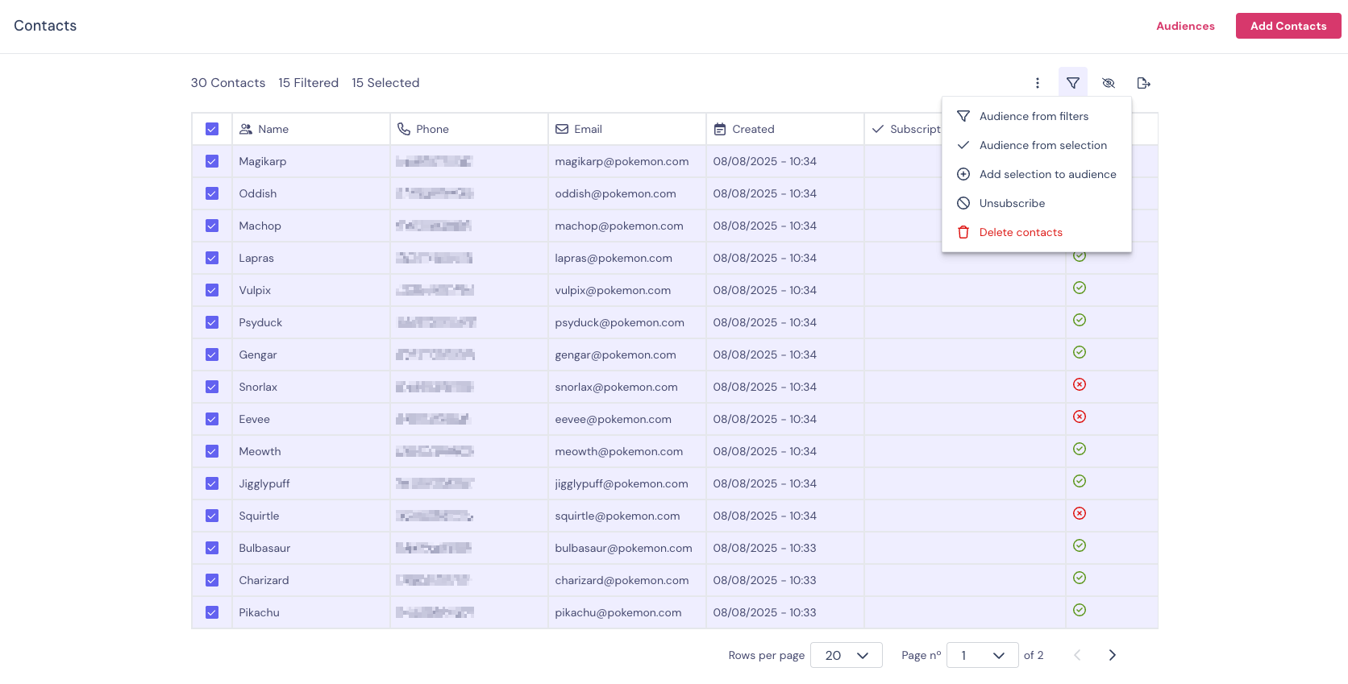Click the trash icon beside Delete contacts
The image size is (1348, 684).
[x=963, y=232]
